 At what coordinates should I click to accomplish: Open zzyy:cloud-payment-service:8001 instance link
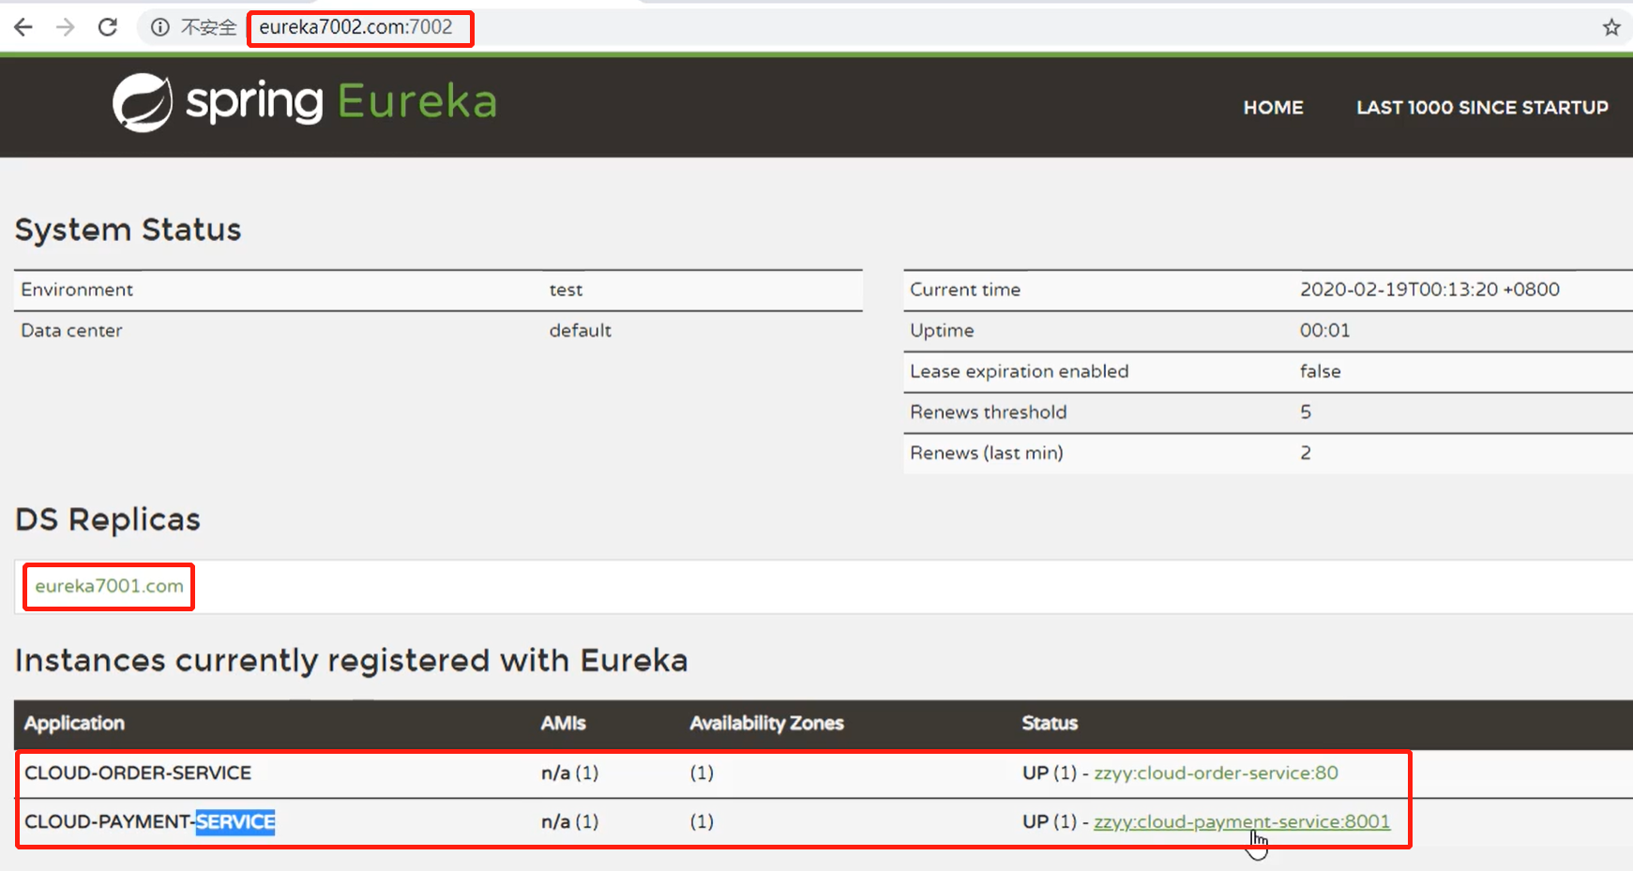click(1242, 821)
